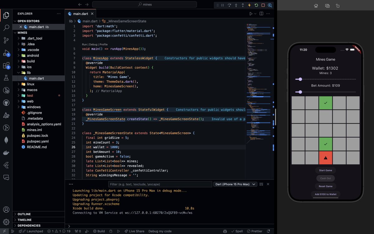This screenshot has width=374, height=234.
Task: Open Manage gear in activity bar
Action: (x=6, y=222)
